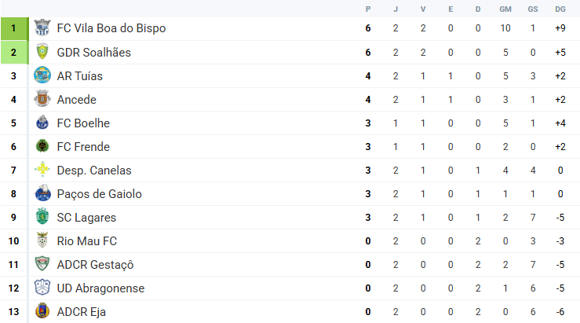This screenshot has width=580, height=323.
Task: Click the GDR Soalhães club badge
Action: (42, 52)
